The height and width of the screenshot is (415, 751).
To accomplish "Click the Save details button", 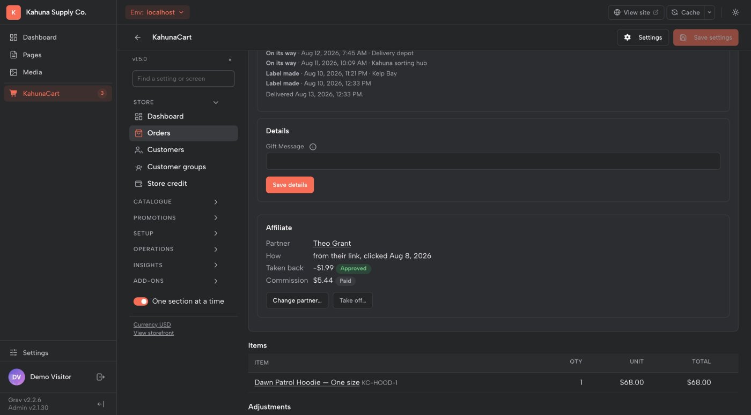I will click(290, 185).
